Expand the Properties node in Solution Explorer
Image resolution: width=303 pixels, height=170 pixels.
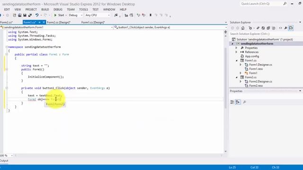coord(236,48)
